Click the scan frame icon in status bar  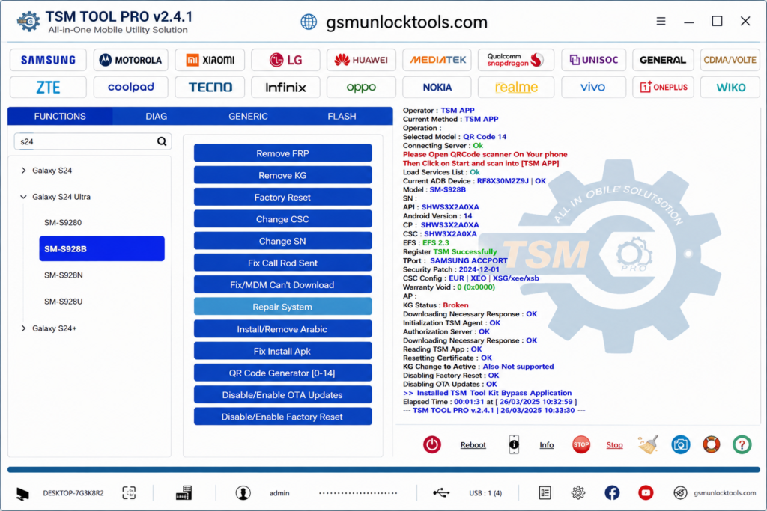coord(129,492)
